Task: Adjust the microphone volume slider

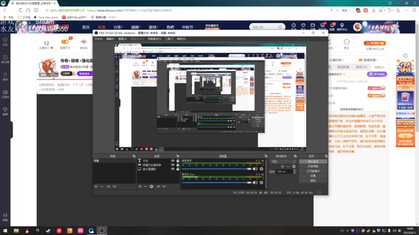Action: click(216, 182)
